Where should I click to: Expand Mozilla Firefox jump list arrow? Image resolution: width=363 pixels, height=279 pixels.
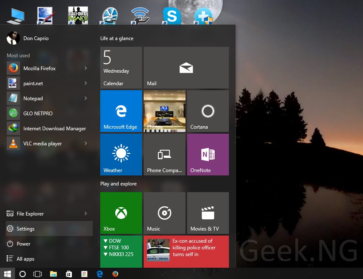pyautogui.click(x=86, y=68)
